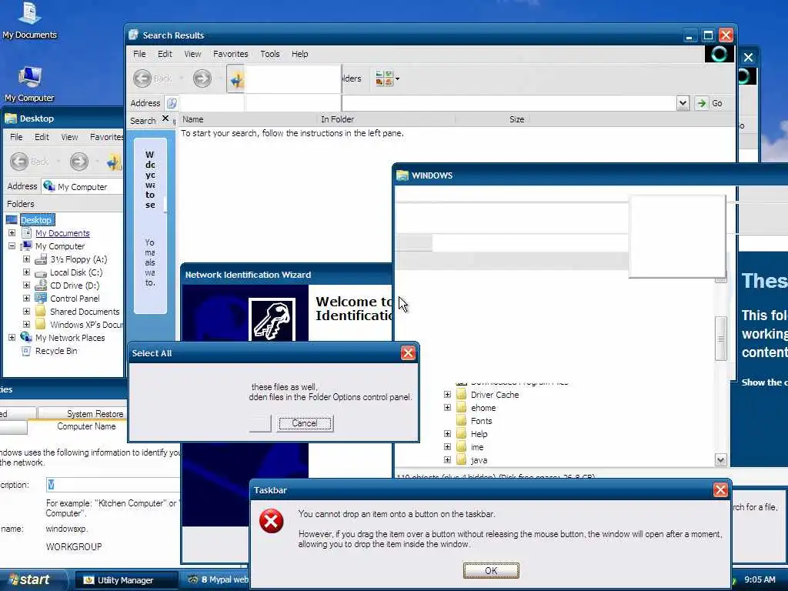This screenshot has width=788, height=591.
Task: Click Back arrow in Search Results toolbar
Action: point(142,78)
